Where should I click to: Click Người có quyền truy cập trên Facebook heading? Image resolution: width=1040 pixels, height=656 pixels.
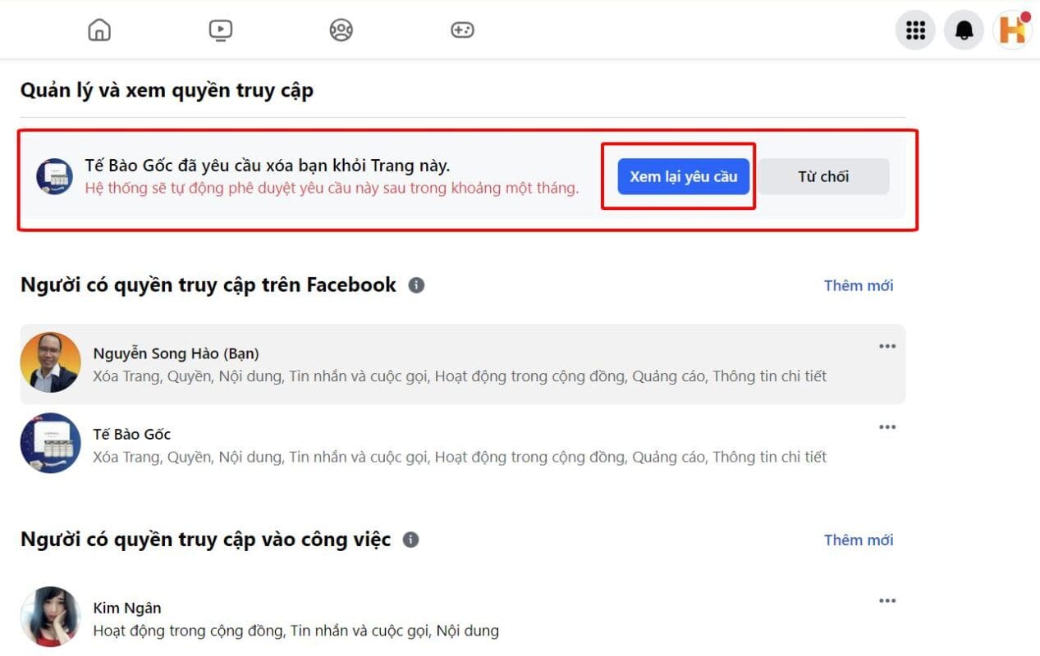point(208,285)
